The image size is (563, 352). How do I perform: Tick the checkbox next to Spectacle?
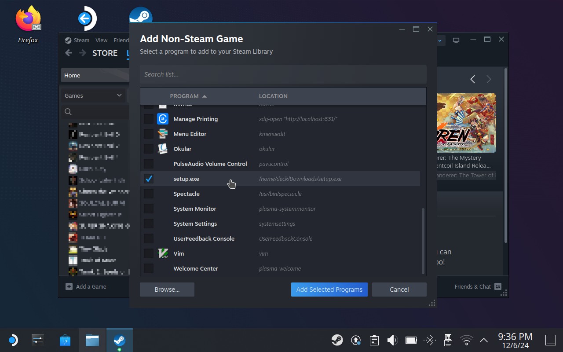(x=149, y=194)
